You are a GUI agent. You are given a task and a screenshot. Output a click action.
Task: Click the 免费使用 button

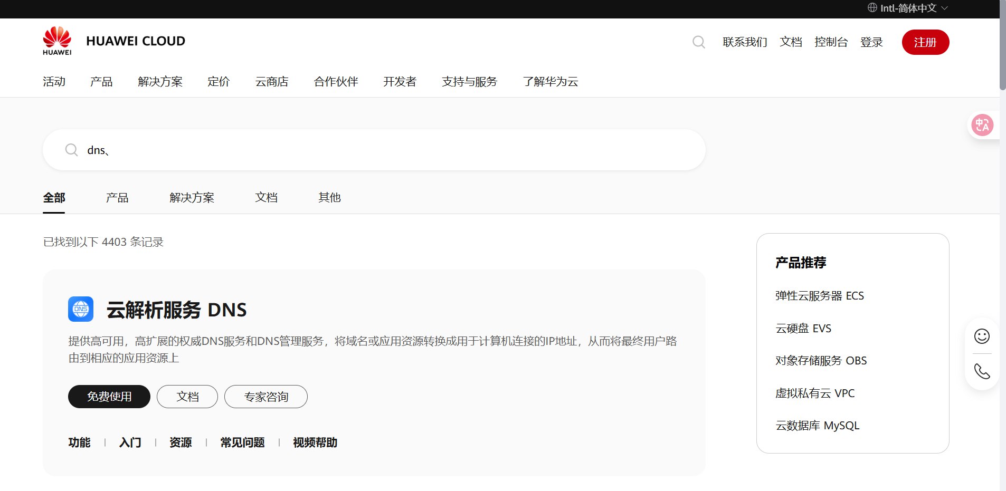[x=109, y=397]
